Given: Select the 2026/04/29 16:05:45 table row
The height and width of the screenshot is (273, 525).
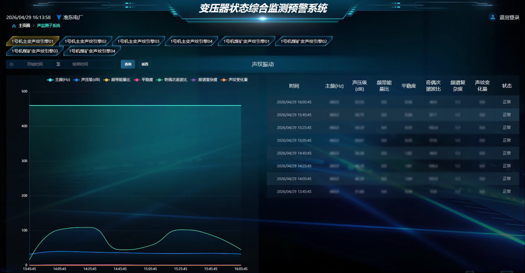Looking at the screenshot, I should tap(393, 102).
